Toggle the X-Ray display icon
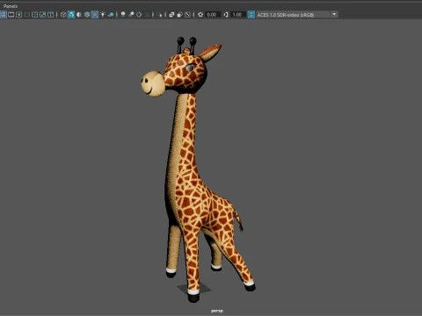Screen dimensions: 422x316 click(171, 14)
